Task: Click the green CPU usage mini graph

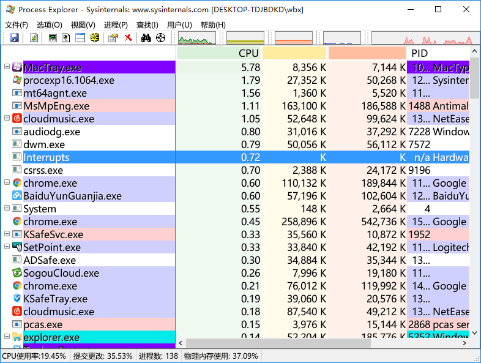Action: pyautogui.click(x=197, y=38)
